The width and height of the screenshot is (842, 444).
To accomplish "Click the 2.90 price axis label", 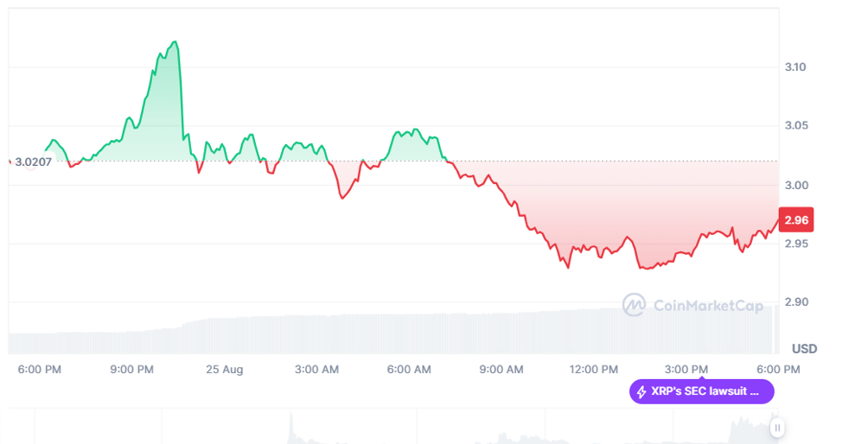I will click(797, 302).
